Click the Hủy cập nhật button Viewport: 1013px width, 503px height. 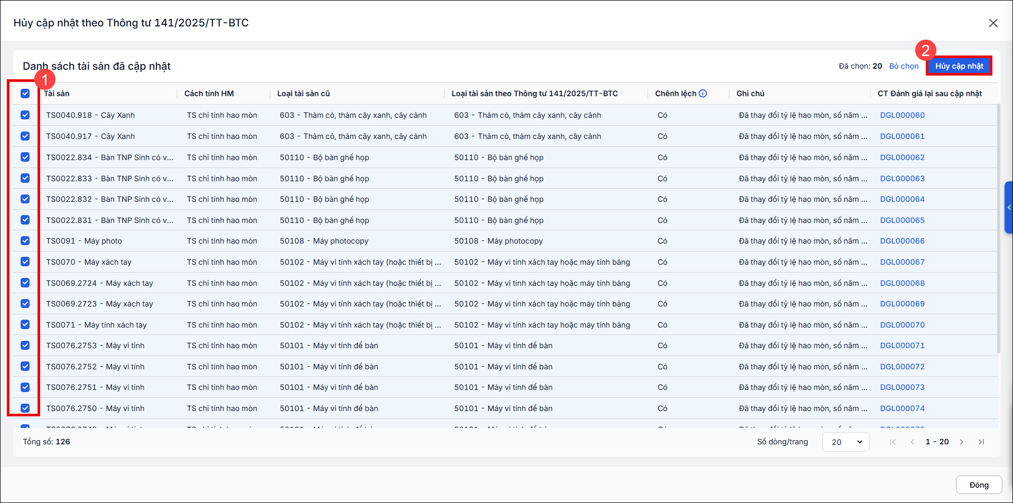click(959, 66)
